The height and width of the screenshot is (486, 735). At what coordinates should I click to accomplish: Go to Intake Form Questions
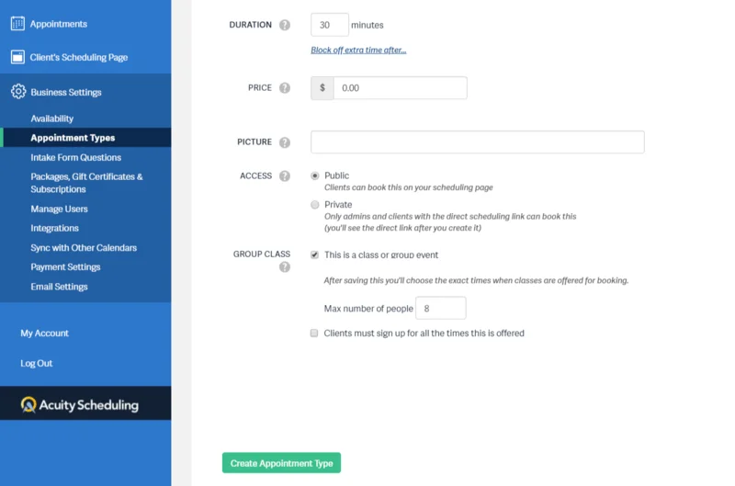75,157
